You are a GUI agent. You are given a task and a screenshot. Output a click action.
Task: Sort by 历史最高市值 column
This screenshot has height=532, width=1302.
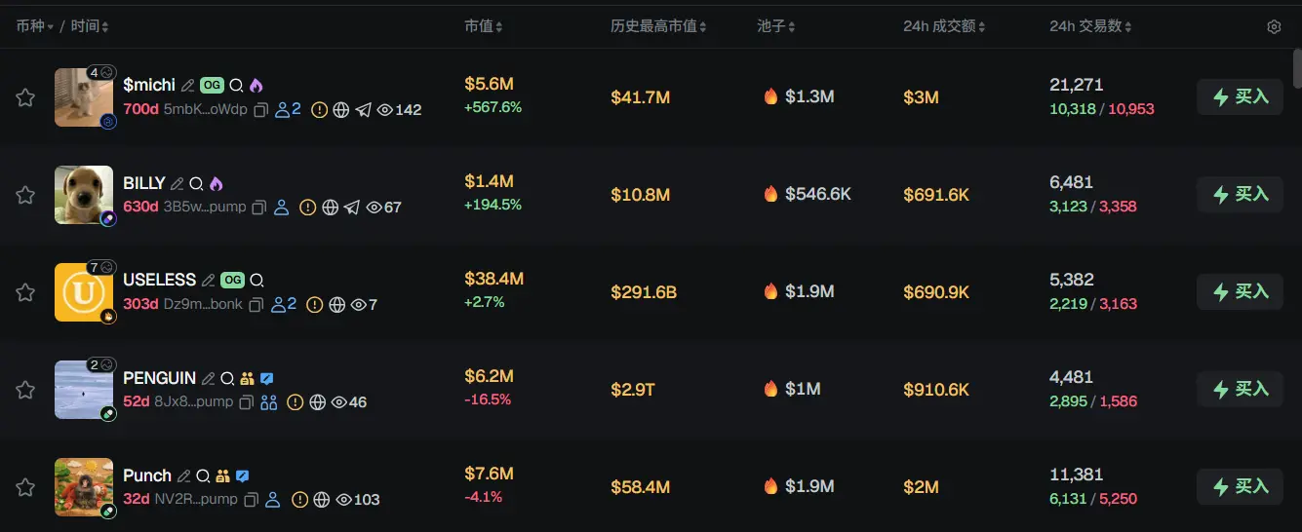coord(658,26)
